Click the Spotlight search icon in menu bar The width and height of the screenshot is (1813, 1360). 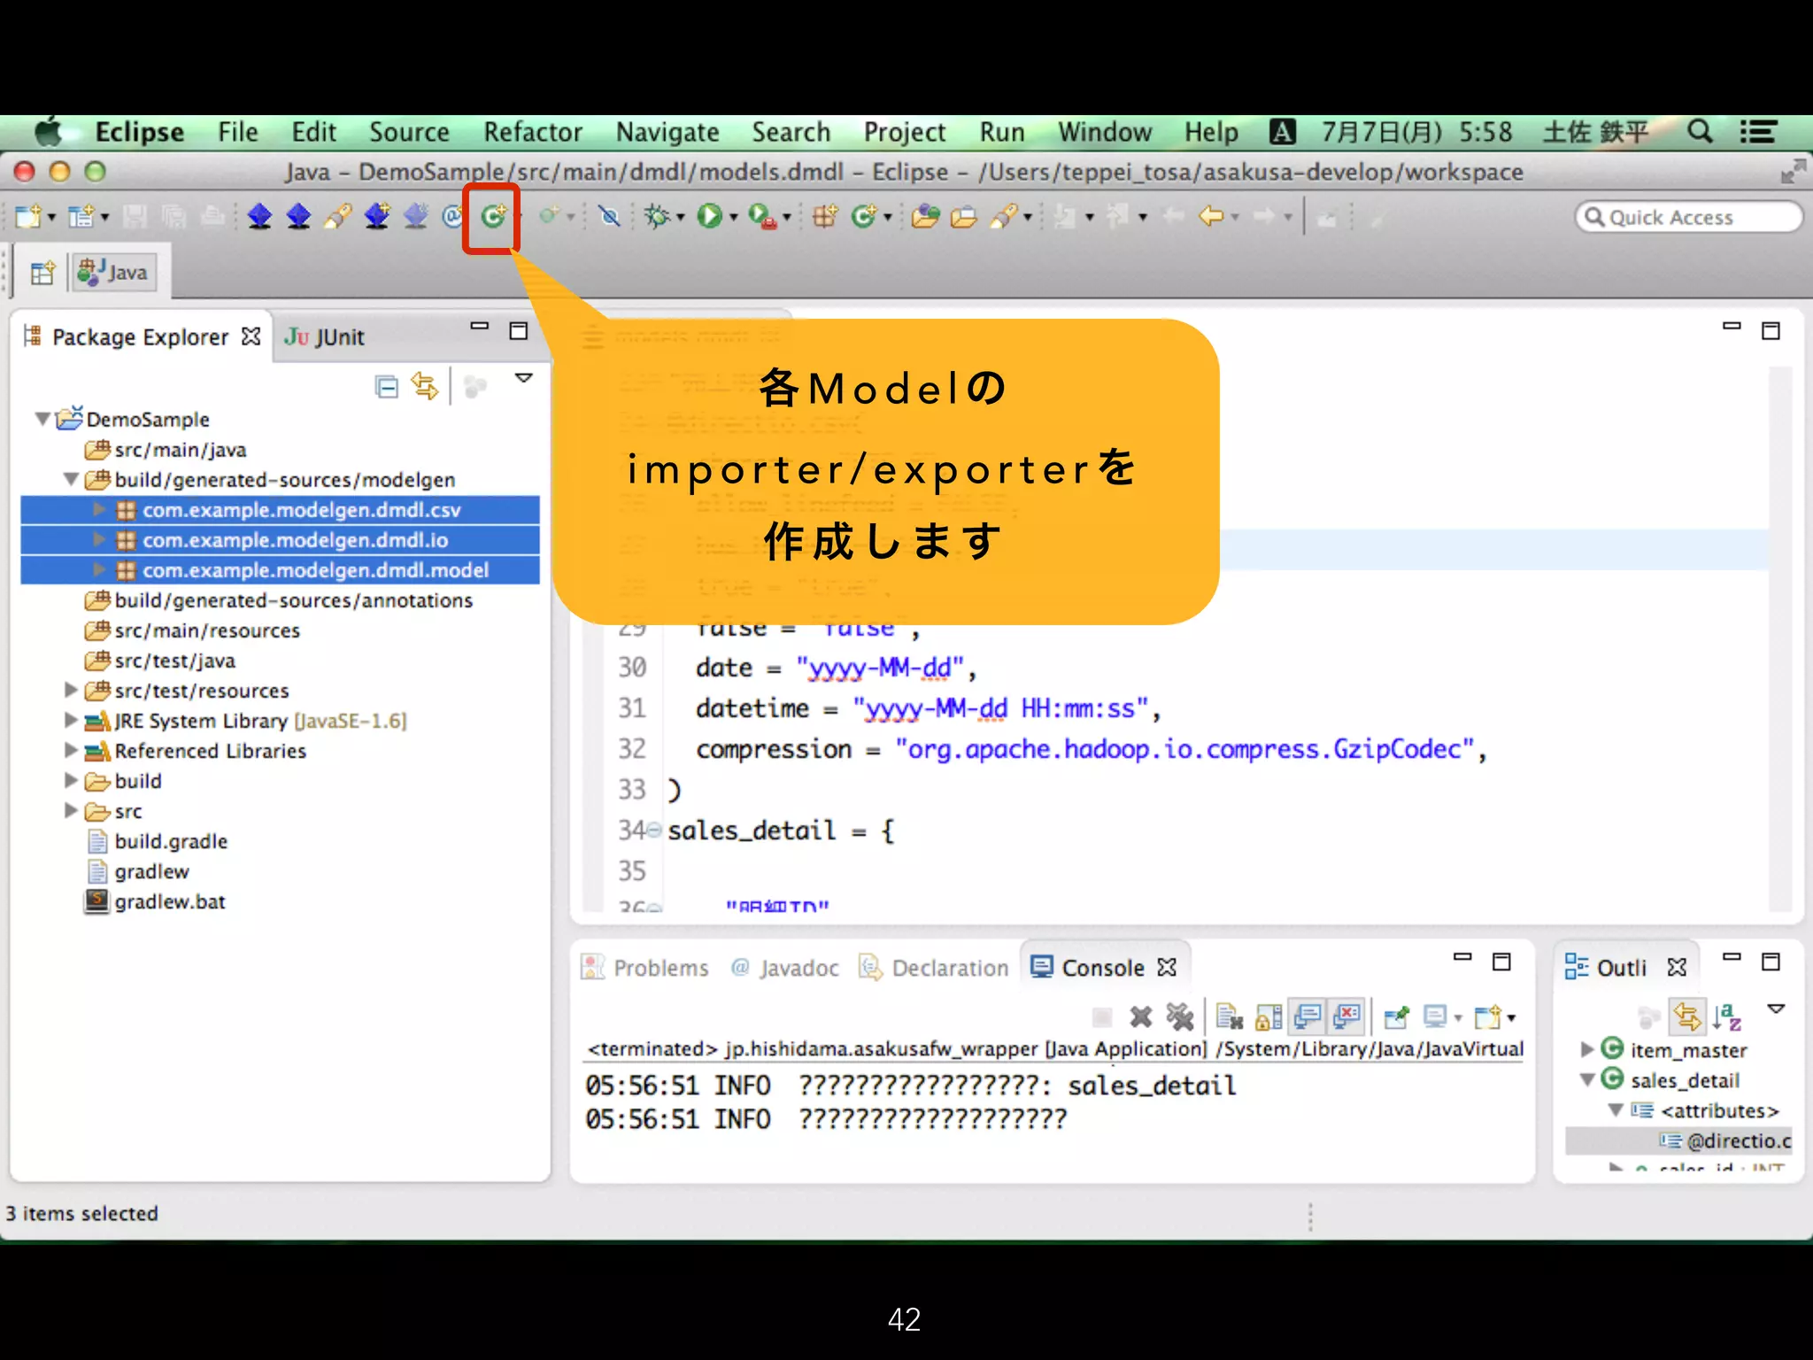1699,132
